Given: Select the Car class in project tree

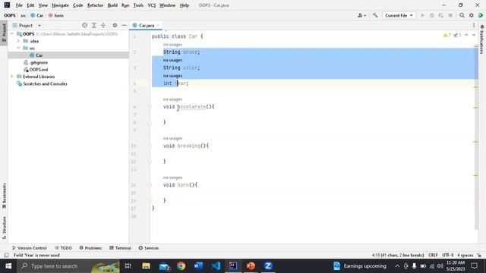Looking at the screenshot, I should 39,55.
